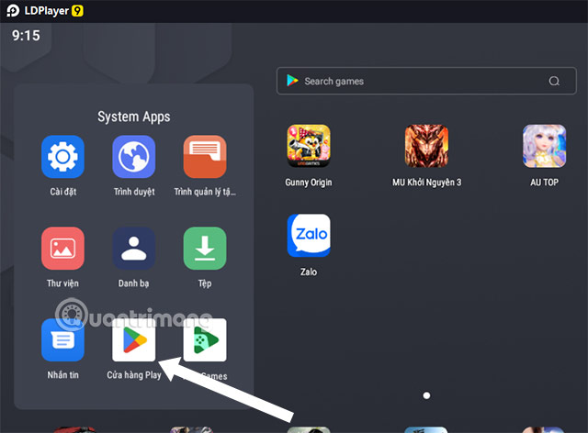Open the Danh bạ contacts app
Image resolution: width=588 pixels, height=433 pixels.
pyautogui.click(x=134, y=249)
